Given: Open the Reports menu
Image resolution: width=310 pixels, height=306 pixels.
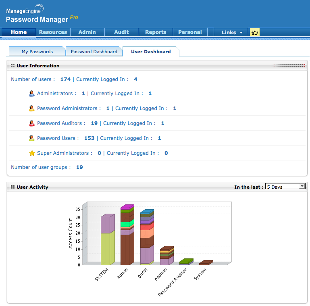Looking at the screenshot, I should (156, 32).
